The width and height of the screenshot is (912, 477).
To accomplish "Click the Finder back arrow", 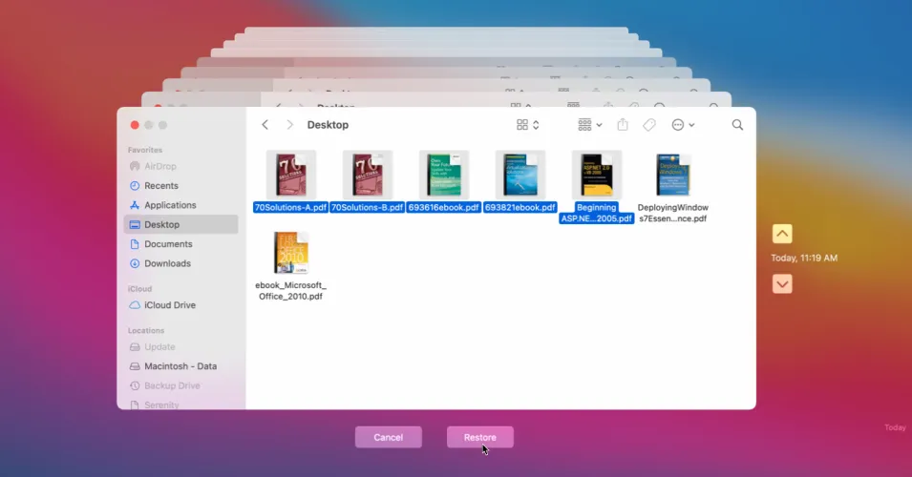I will pos(265,125).
